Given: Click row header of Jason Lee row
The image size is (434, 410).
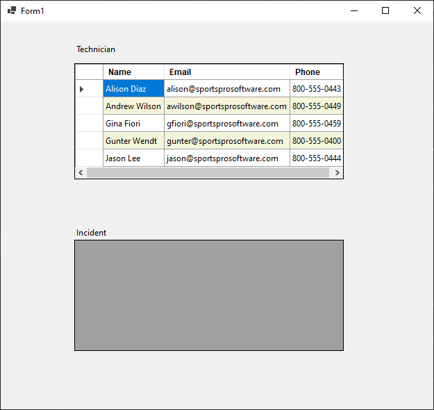Looking at the screenshot, I should point(89,158).
